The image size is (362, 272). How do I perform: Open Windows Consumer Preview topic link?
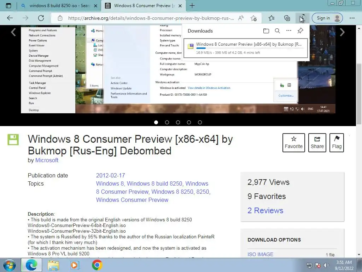pos(132,200)
